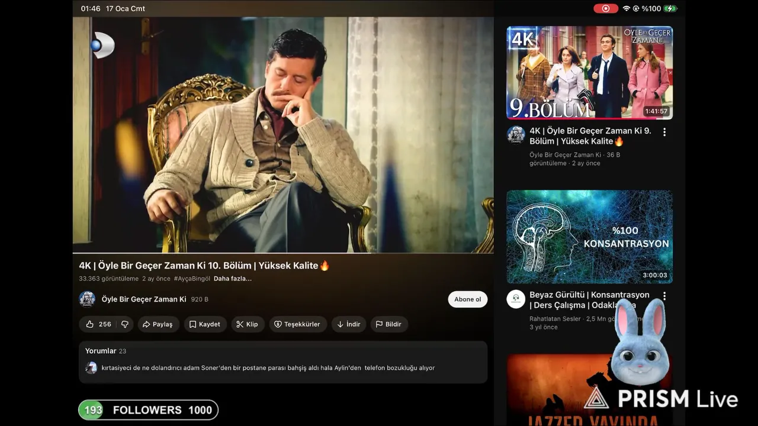Open channel avatar beside 9. Bölüm video

(516, 134)
